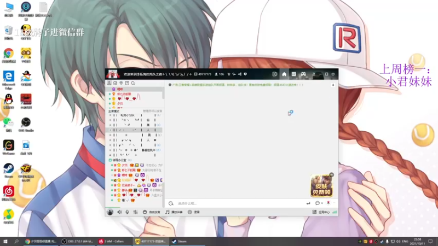Viewport: 438px width, 246px height.
Task: Click the 播放伴奏 music accompaniment button
Action: 174,212
